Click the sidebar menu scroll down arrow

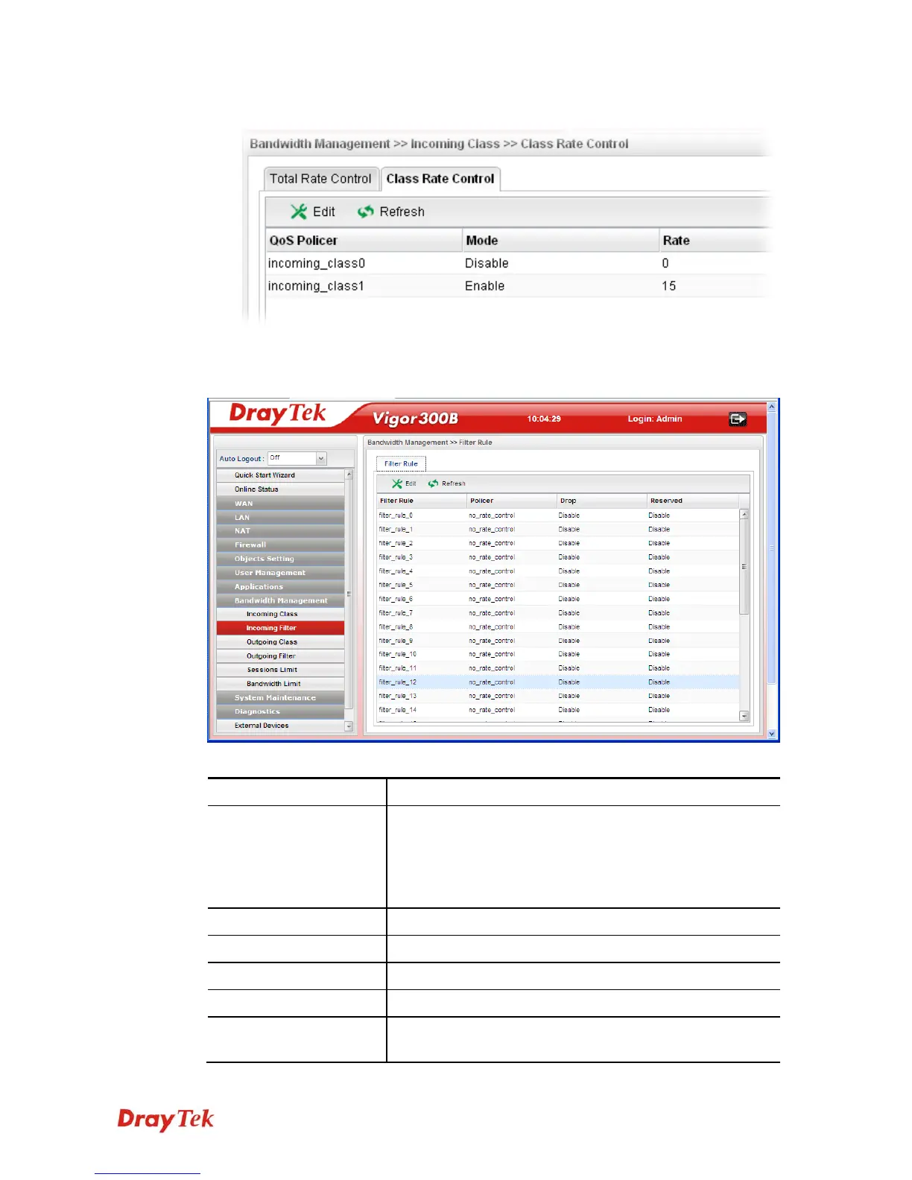click(x=349, y=726)
